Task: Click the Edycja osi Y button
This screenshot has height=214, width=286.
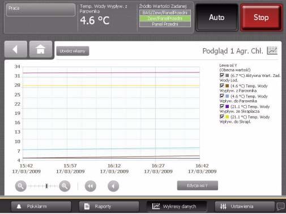Action: [x=198, y=186]
